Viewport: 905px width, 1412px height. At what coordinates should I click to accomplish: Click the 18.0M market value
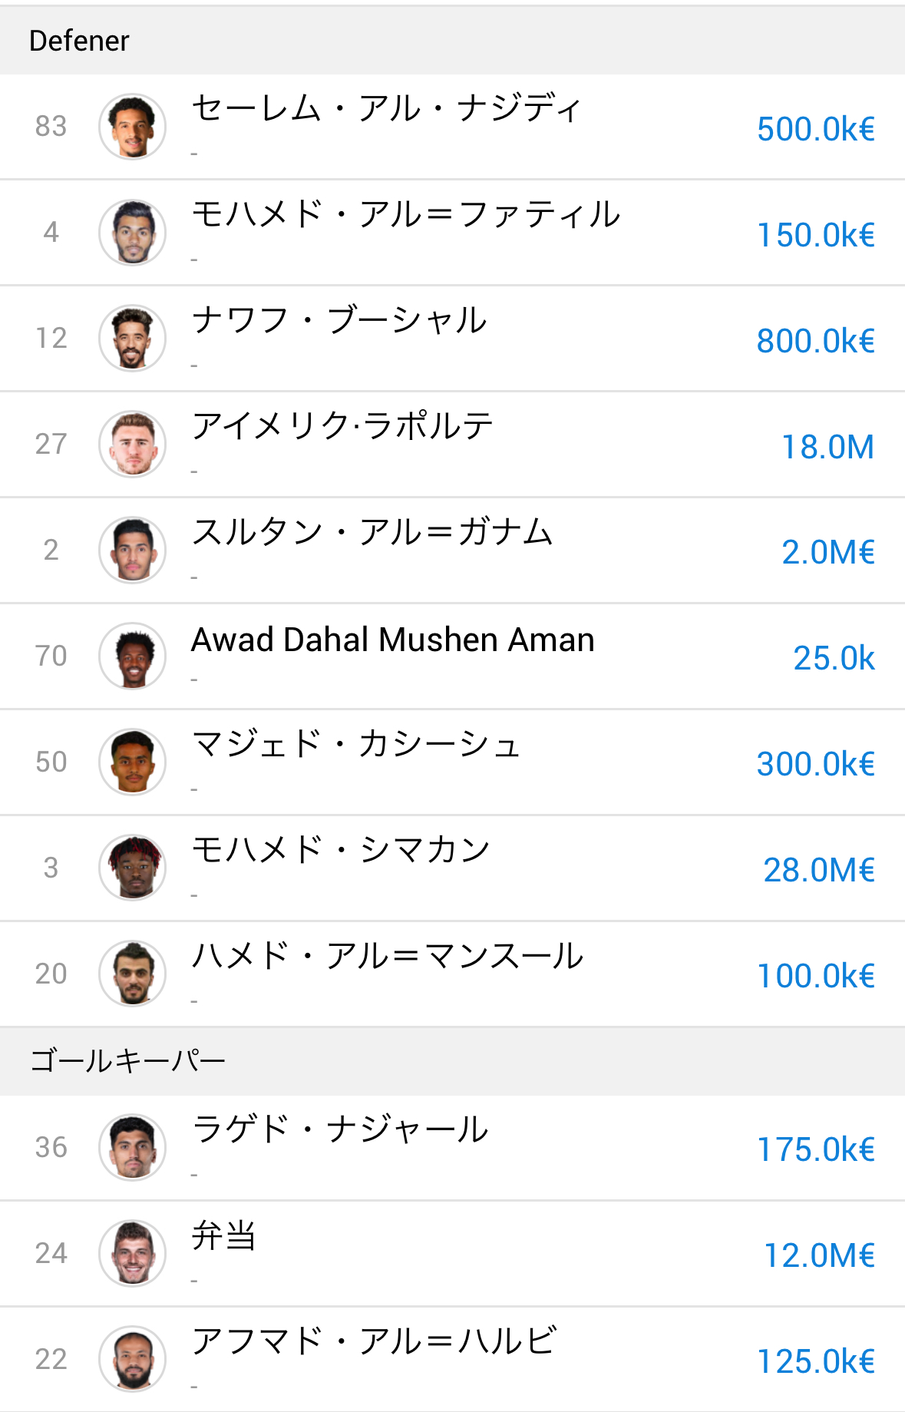pos(827,447)
